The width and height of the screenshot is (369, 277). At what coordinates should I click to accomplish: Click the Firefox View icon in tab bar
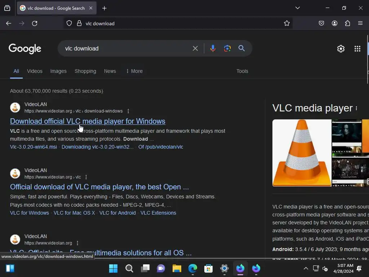tap(7, 8)
